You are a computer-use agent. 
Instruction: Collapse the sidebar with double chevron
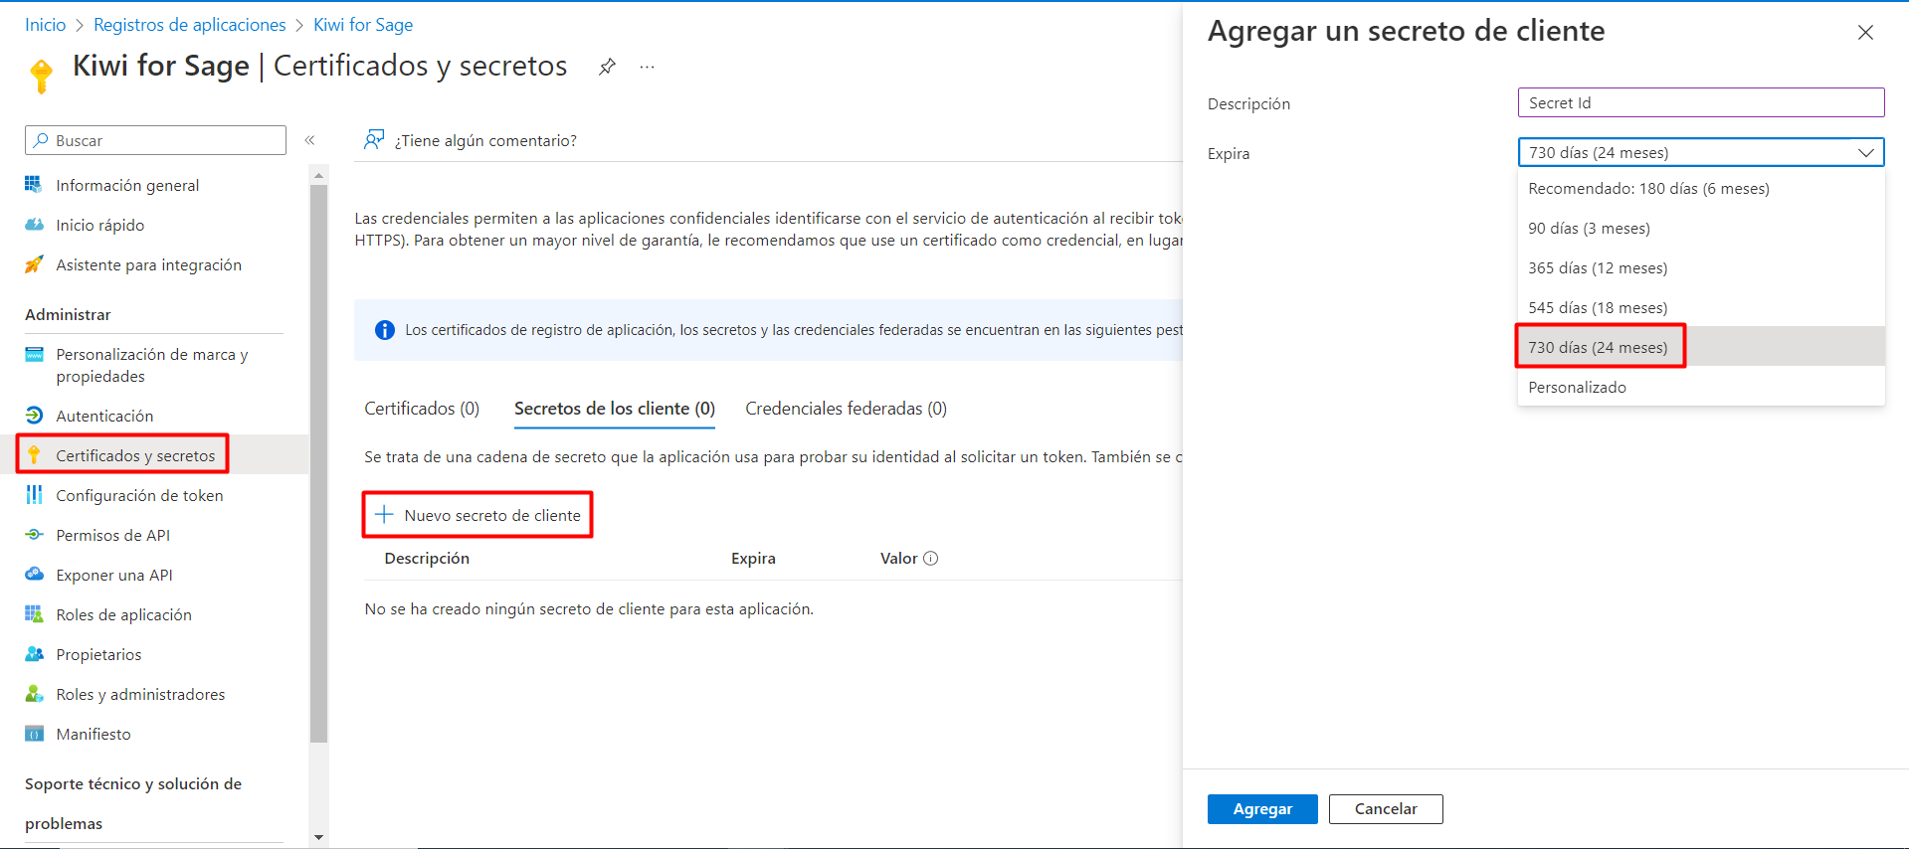click(x=310, y=140)
